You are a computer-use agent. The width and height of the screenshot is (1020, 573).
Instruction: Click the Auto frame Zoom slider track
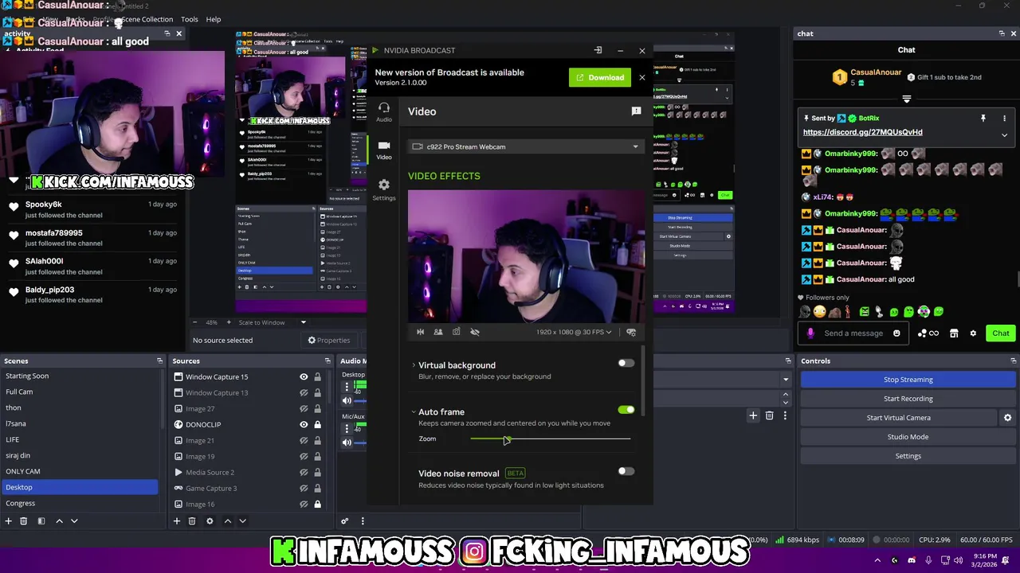point(550,439)
